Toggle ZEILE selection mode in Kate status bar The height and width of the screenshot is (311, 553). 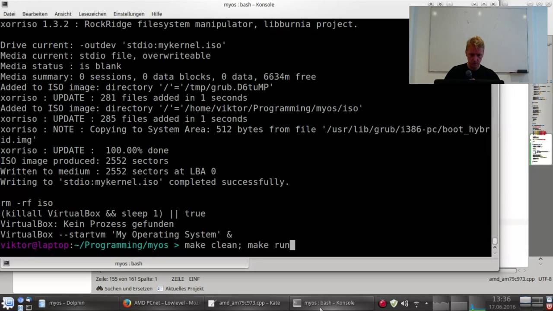pyautogui.click(x=178, y=279)
